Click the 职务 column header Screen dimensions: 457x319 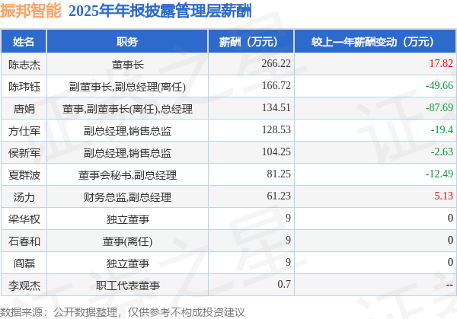pyautogui.click(x=127, y=42)
